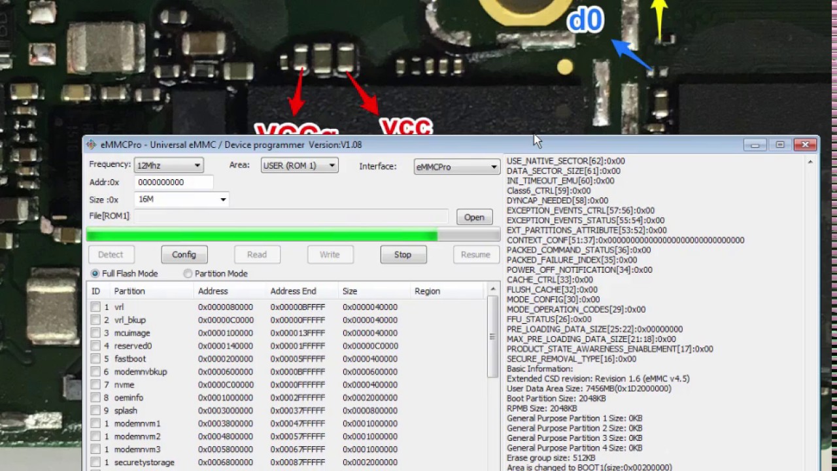Click log line 'User Data Area Size'
The image size is (837, 471).
pyautogui.click(x=589, y=389)
